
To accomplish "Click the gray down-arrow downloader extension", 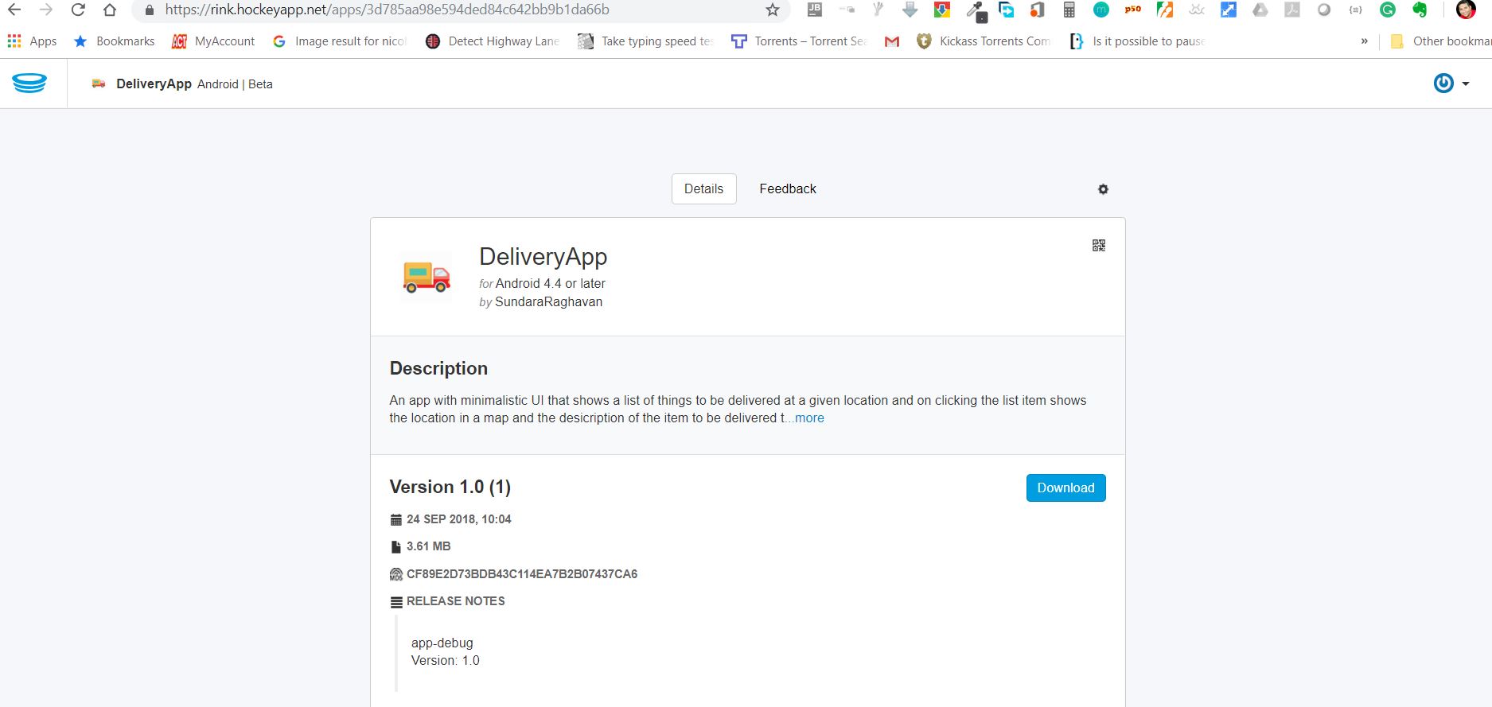I will coord(910,10).
